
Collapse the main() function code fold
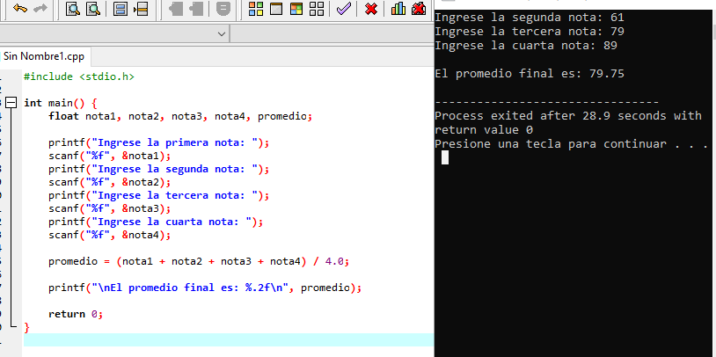click(x=11, y=102)
